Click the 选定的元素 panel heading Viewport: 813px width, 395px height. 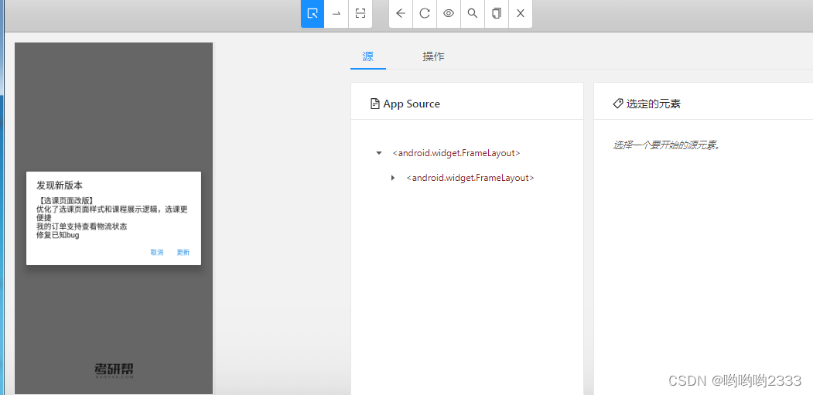(x=654, y=104)
